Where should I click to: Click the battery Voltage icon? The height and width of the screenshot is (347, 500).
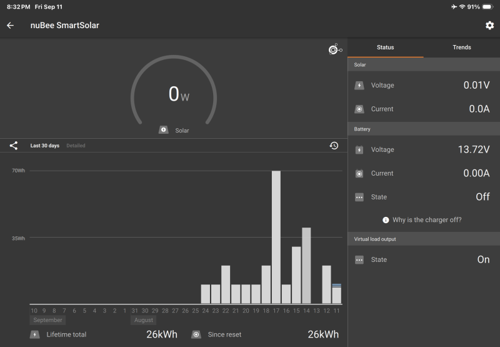[359, 149]
